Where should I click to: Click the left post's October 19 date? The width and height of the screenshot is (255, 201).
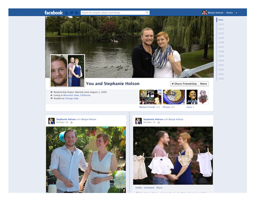coord(62,122)
